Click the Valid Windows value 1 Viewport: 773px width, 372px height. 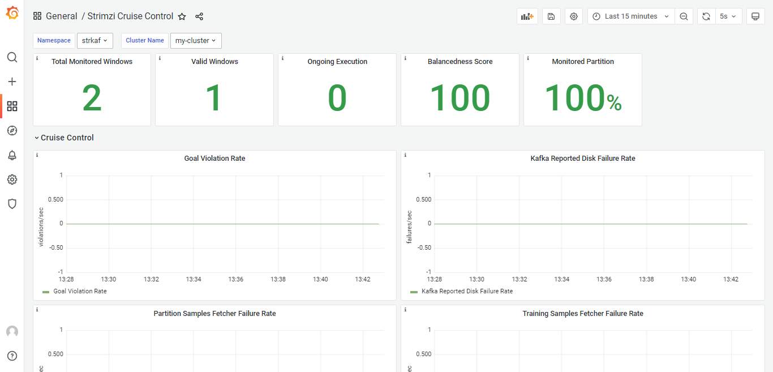click(214, 98)
